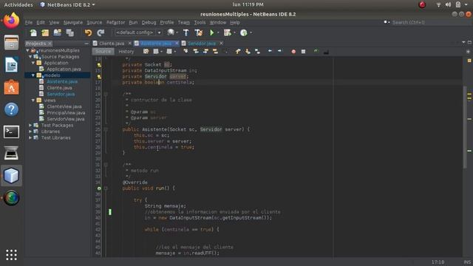Open the dropdown arrow beside Profile Project
Screen dimensions: 473x266
251,33
